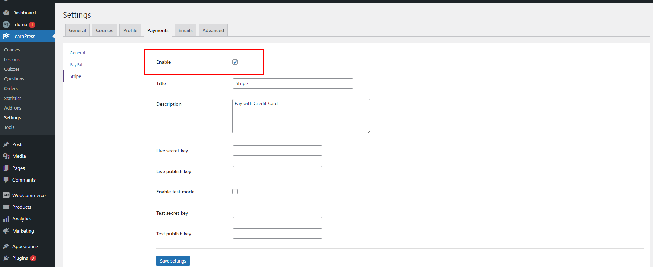
Task: Uncheck the Enable Stripe checkbox
Action: (x=235, y=62)
